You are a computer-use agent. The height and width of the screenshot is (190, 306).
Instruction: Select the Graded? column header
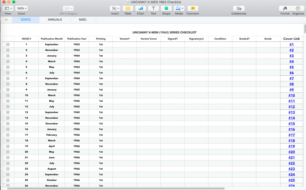click(244, 39)
